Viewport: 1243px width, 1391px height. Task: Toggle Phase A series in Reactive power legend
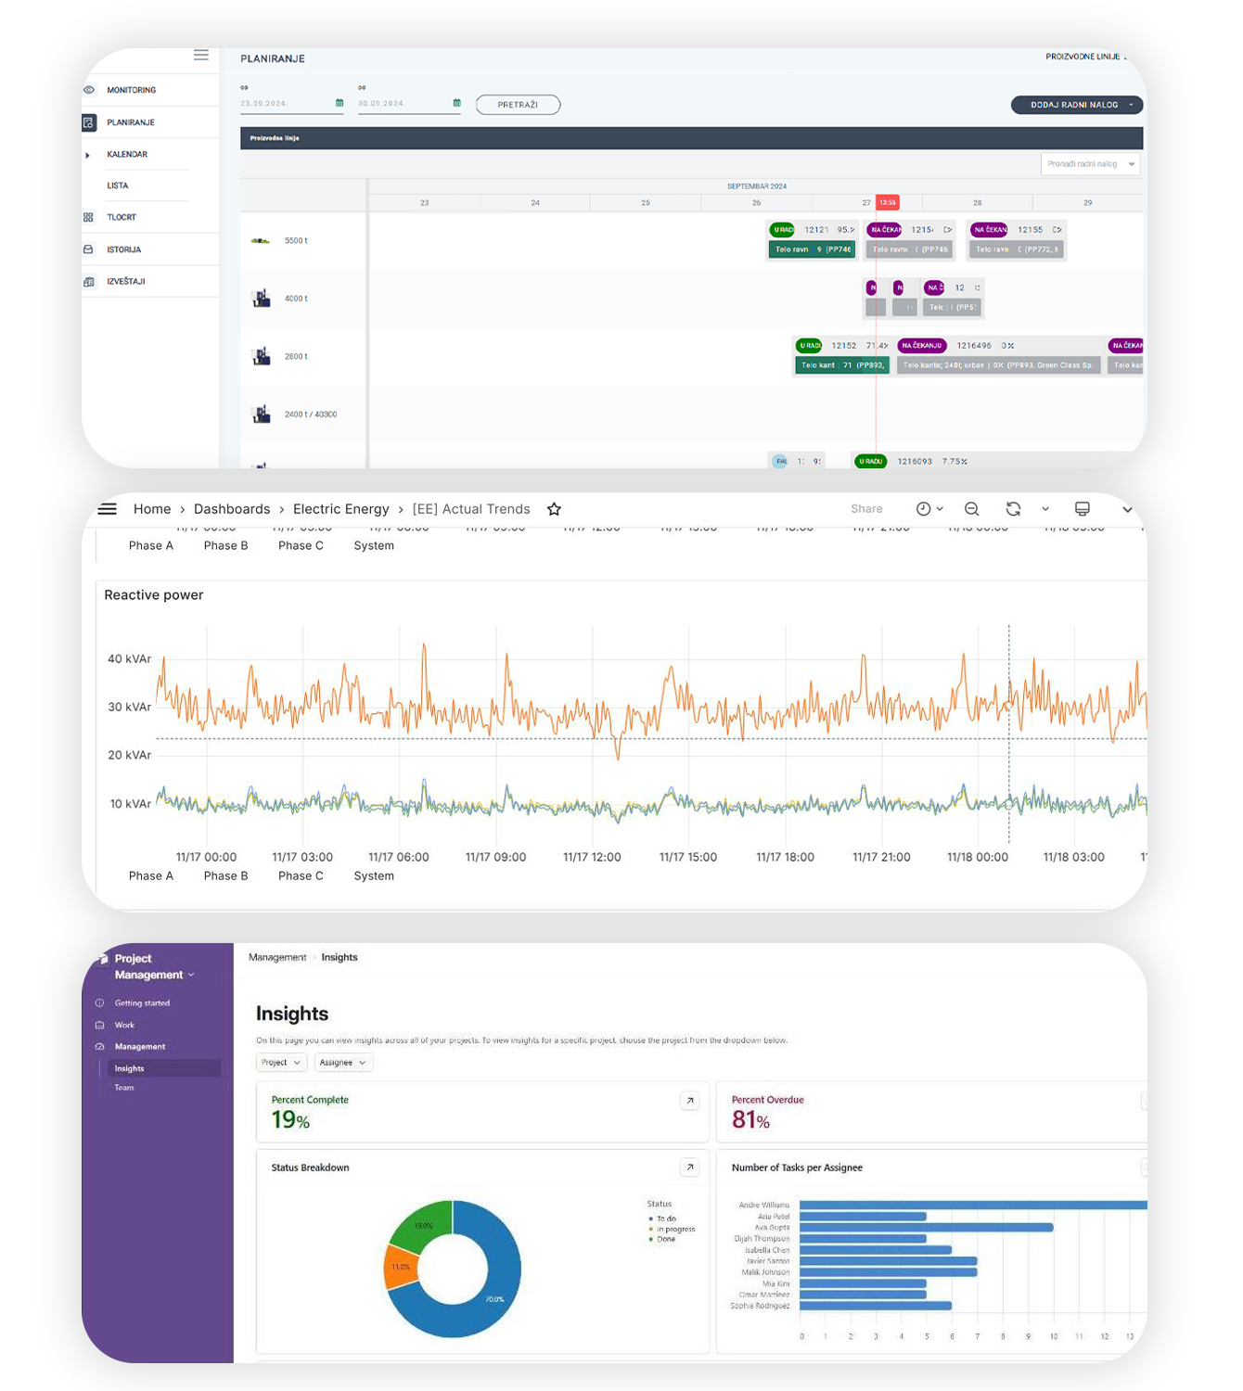pos(150,876)
